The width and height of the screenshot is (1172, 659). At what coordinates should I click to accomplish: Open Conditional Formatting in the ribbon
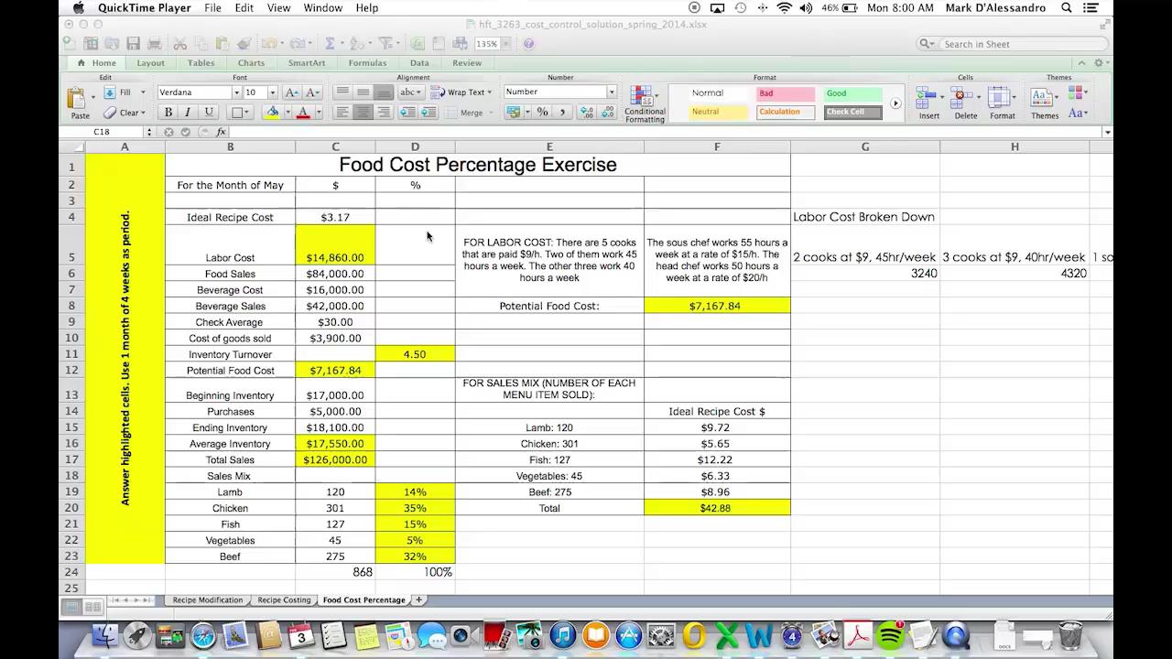[645, 103]
